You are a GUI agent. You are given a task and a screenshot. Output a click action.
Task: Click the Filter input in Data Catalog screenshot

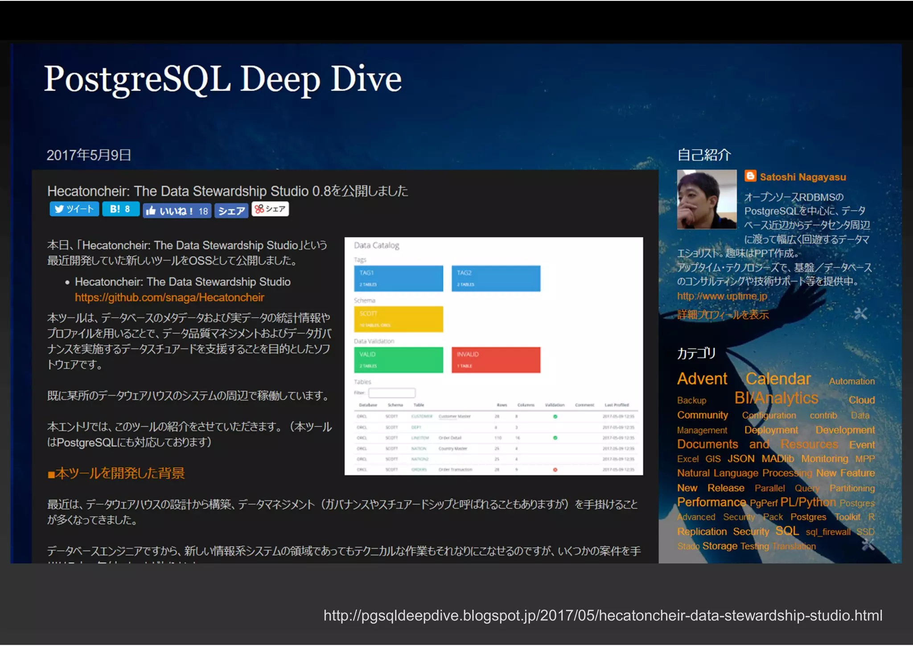point(392,393)
